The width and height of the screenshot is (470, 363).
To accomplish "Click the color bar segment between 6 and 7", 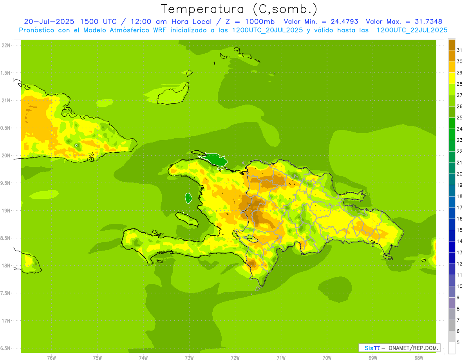I will tap(452, 325).
